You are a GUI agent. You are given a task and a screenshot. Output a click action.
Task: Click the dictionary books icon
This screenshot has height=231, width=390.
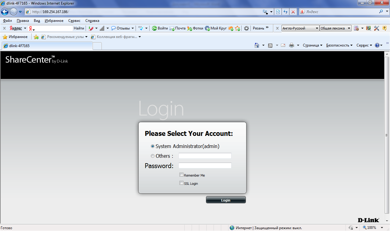tap(368, 28)
